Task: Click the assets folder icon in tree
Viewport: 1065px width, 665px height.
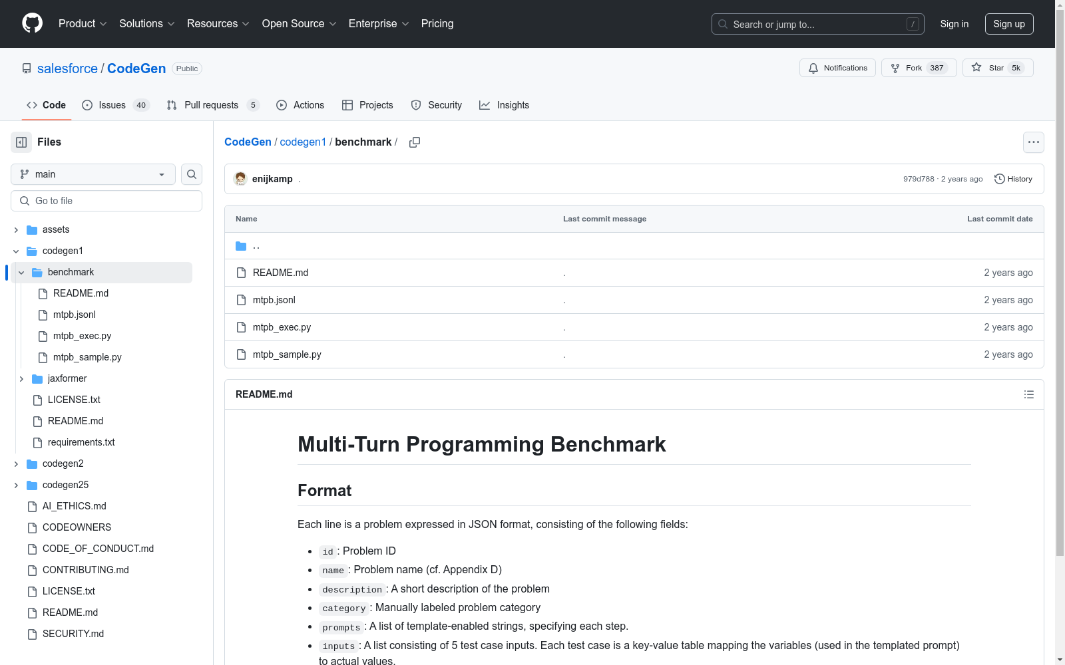Action: [32, 230]
